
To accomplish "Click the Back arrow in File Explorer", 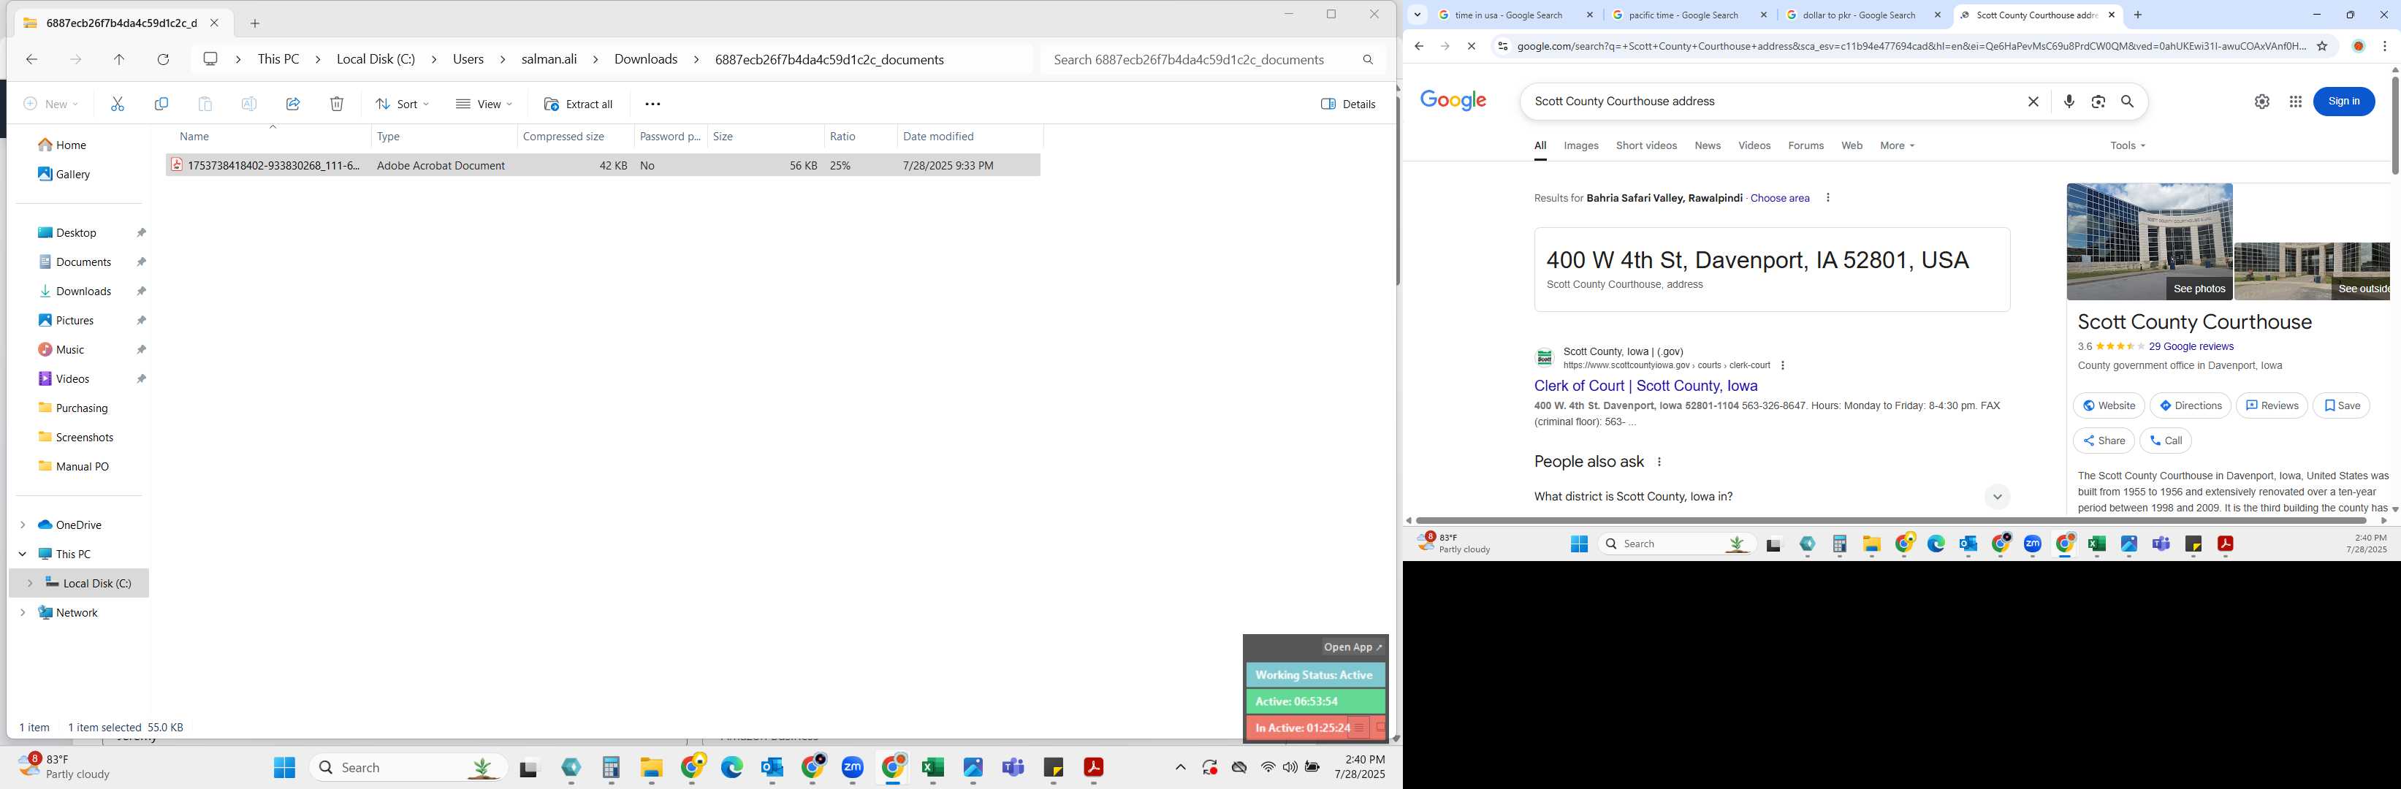I will point(31,60).
